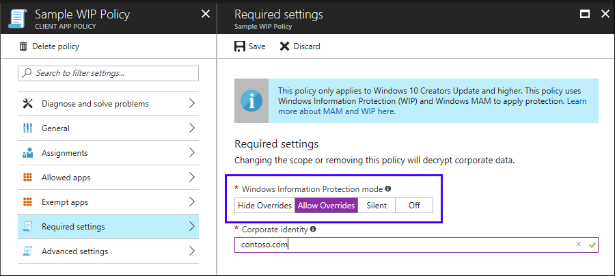
Task: Select Hide Overrides protection mode
Action: pos(264,206)
